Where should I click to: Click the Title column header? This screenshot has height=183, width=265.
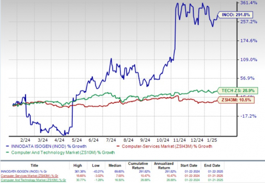[34, 166]
